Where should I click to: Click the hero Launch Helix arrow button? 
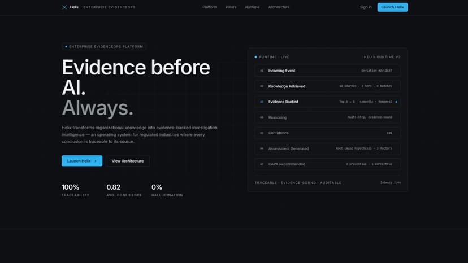(82, 161)
